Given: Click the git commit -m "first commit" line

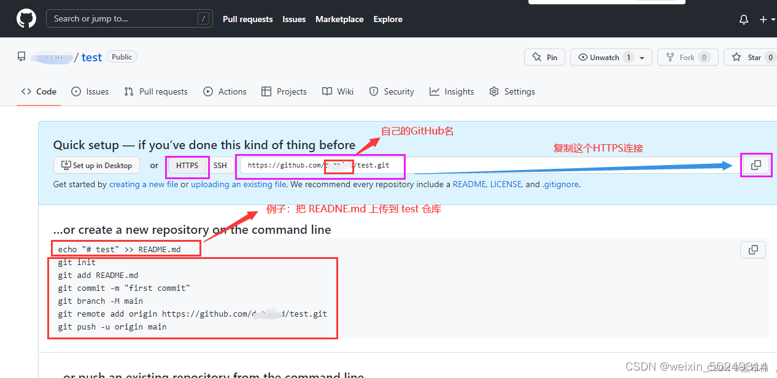Looking at the screenshot, I should click(124, 288).
